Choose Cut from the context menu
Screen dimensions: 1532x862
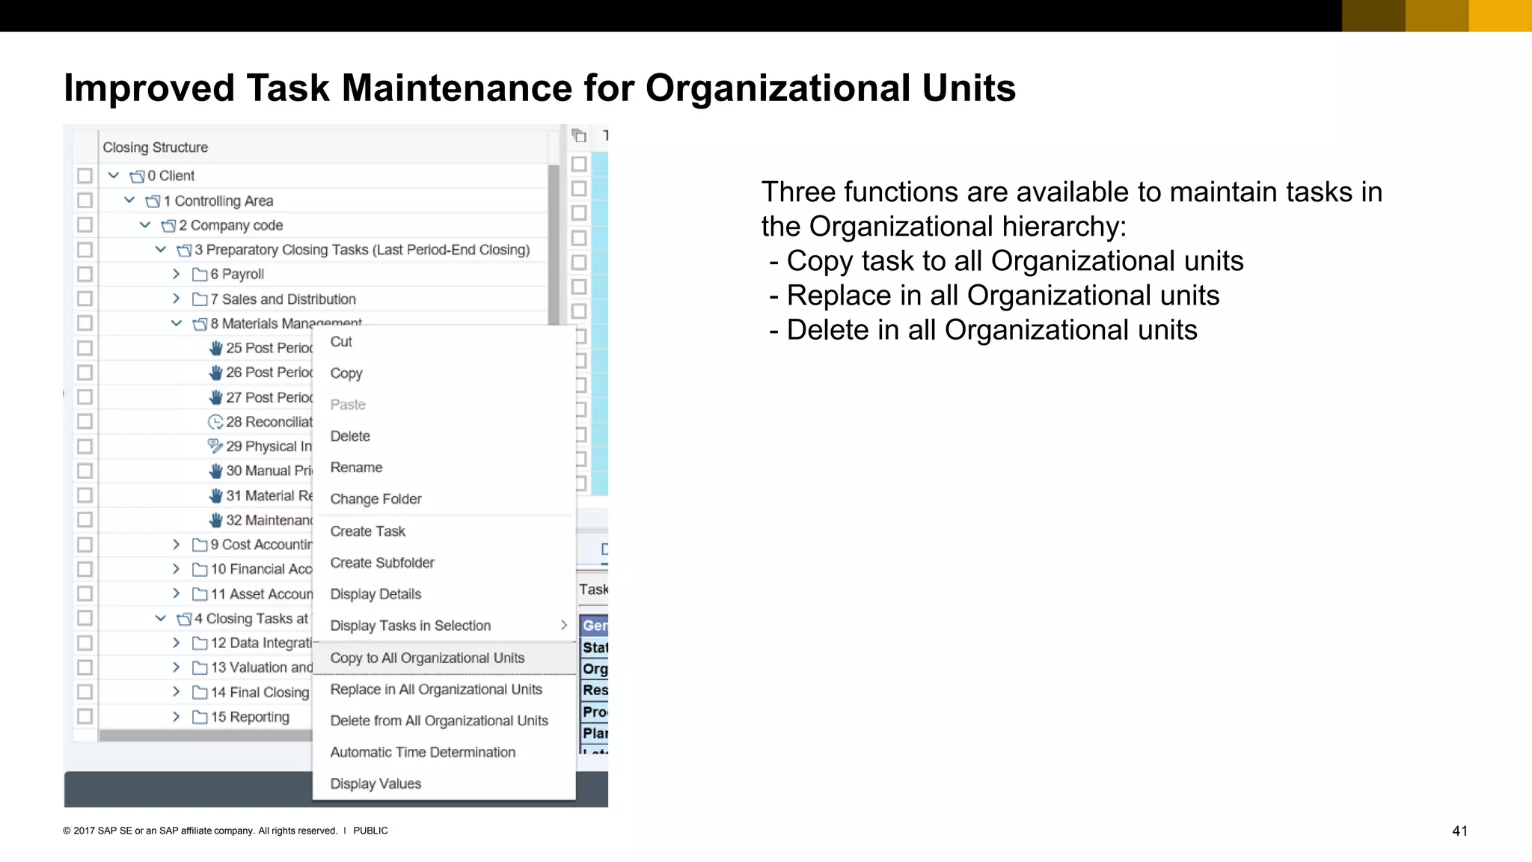click(x=341, y=342)
